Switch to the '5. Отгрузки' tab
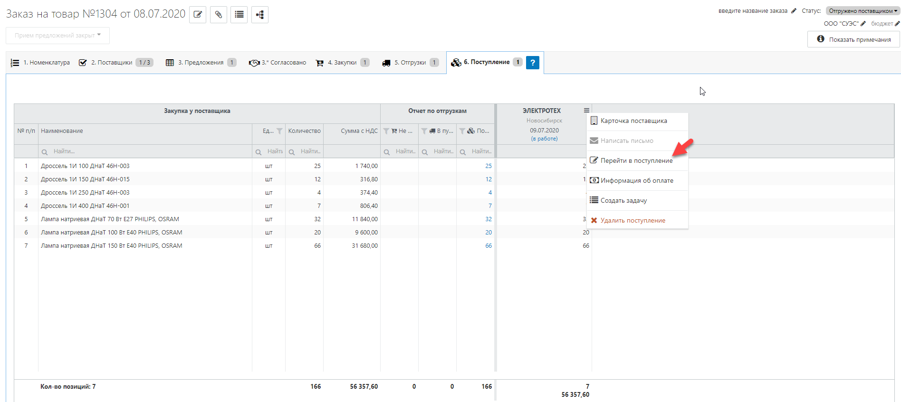This screenshot has height=402, width=901. 410,63
